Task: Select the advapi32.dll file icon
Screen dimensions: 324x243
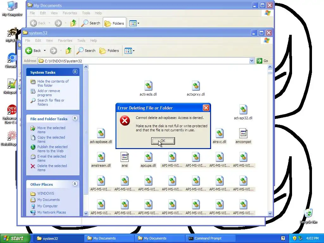Action: click(x=243, y=109)
